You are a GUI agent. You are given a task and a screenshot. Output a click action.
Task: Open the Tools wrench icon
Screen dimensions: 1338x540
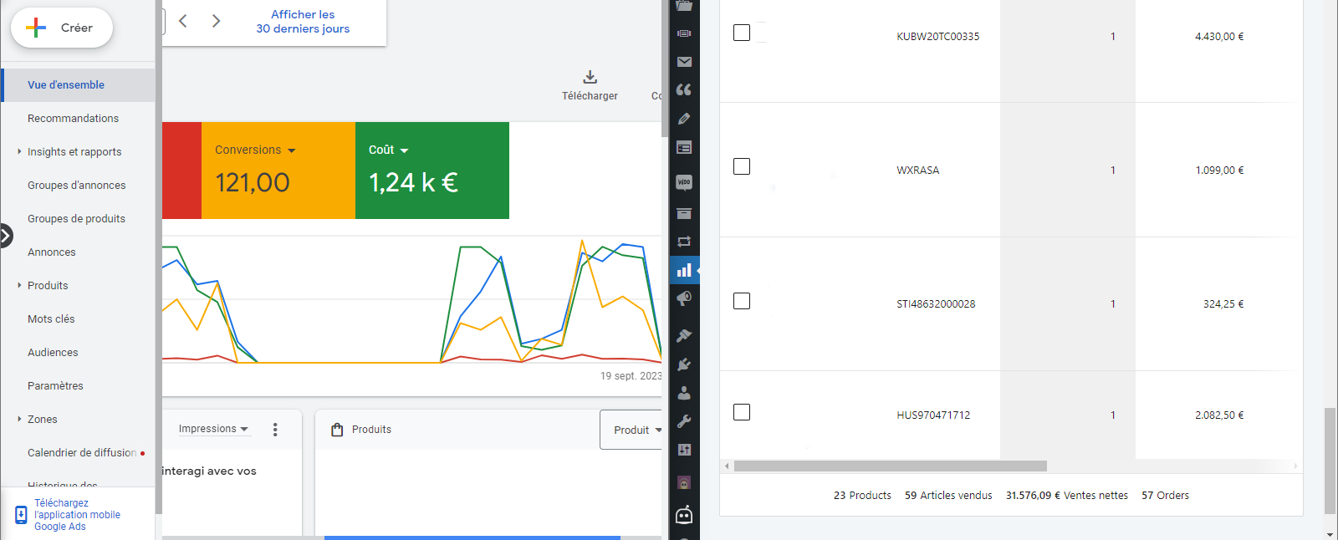pyautogui.click(x=684, y=421)
